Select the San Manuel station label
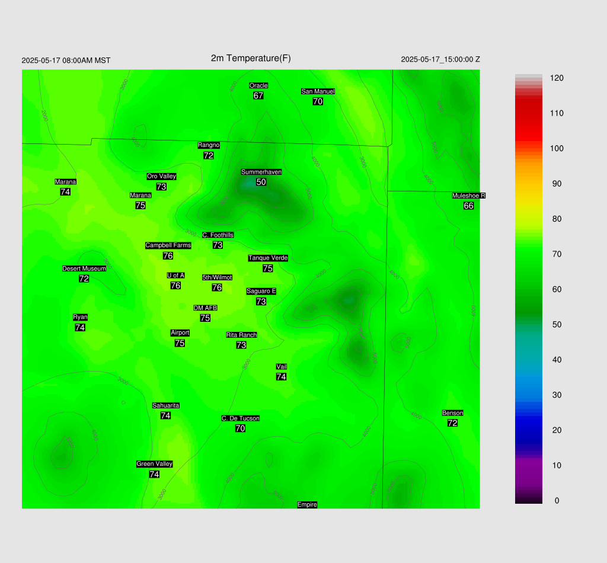607x563 pixels. click(x=318, y=91)
